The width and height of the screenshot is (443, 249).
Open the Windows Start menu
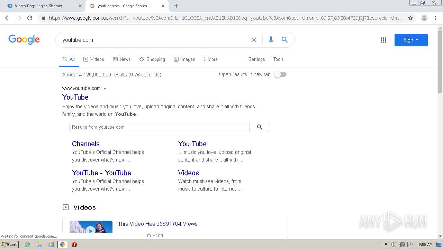coord(10,245)
